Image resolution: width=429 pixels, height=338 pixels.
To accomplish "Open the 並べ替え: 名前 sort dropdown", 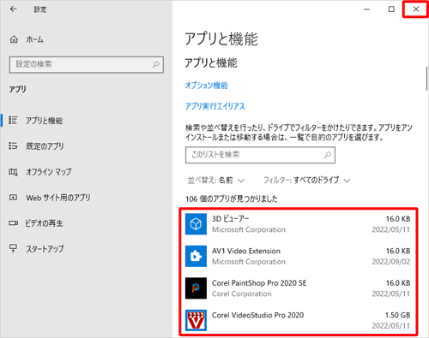I will coord(216,181).
